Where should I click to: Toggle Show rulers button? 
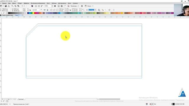(59, 6)
